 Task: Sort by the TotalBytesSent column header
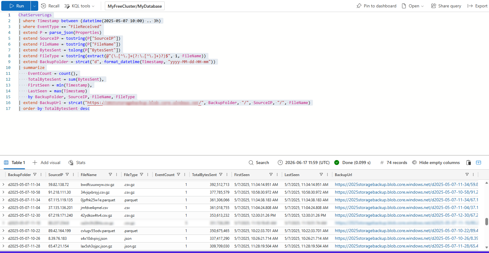[204, 175]
